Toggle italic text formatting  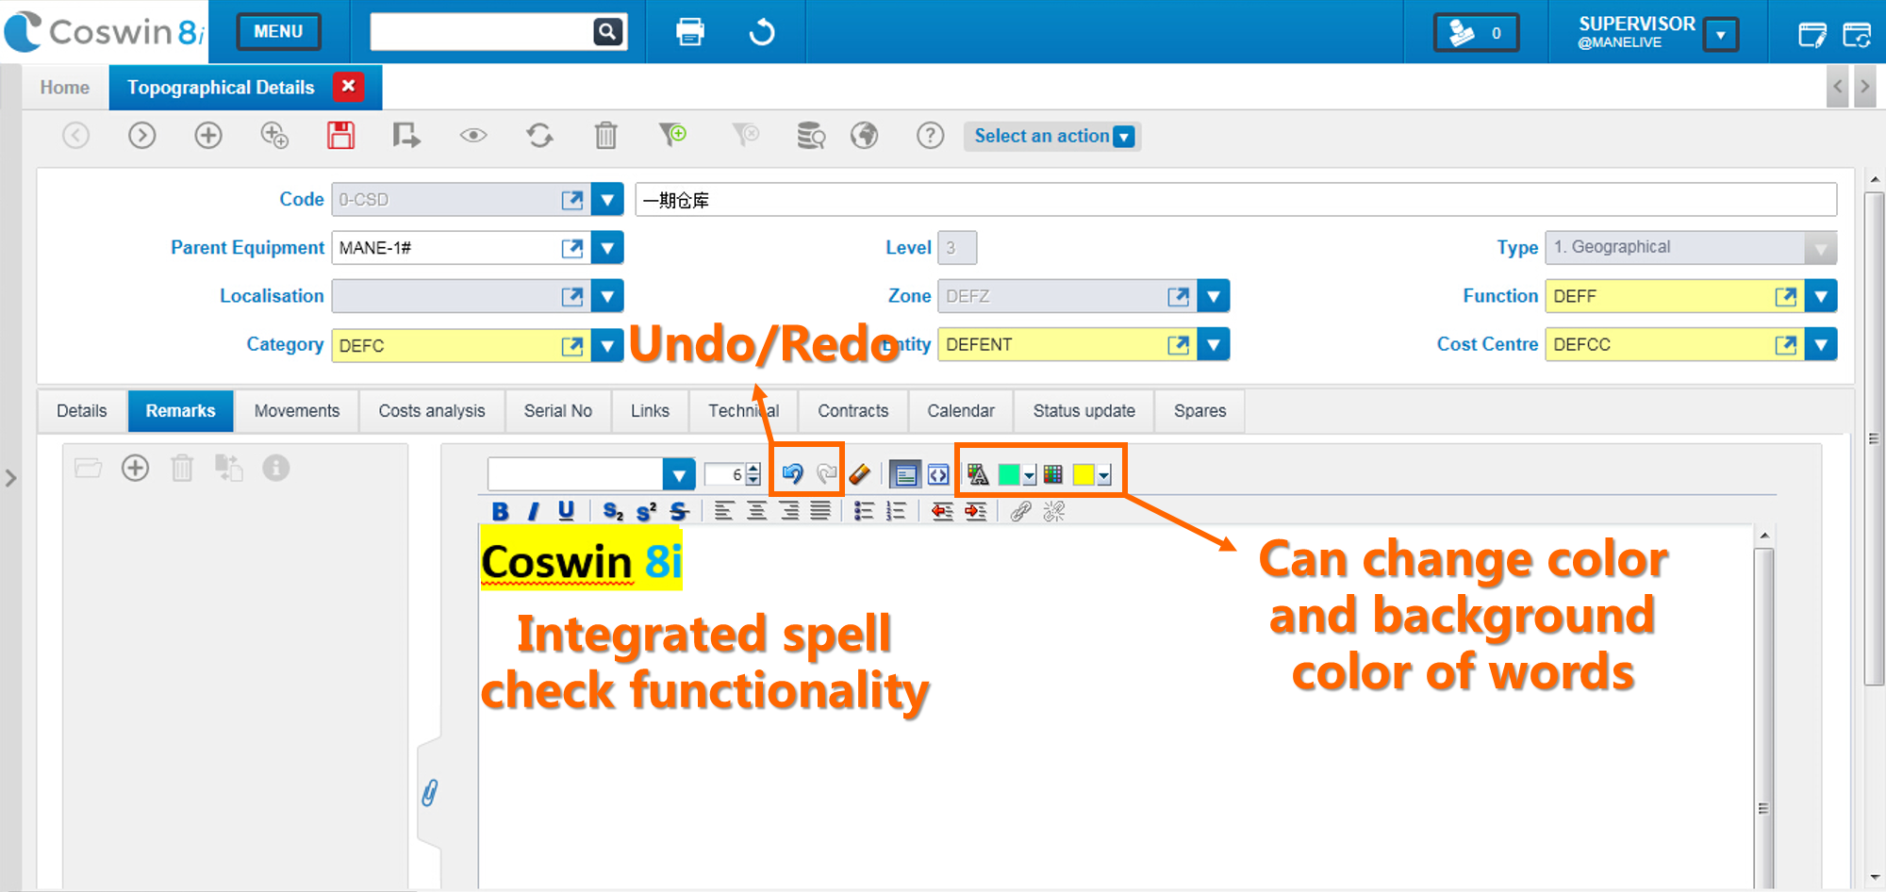pos(533,511)
